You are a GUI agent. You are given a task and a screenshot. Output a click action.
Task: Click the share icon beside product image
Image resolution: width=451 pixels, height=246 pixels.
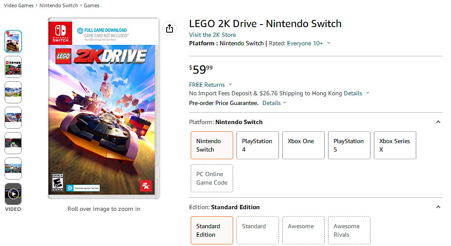coord(170,28)
